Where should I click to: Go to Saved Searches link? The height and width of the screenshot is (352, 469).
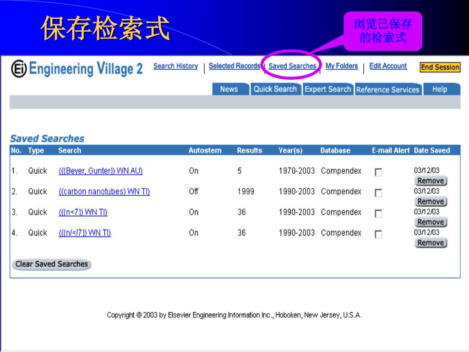click(x=292, y=66)
